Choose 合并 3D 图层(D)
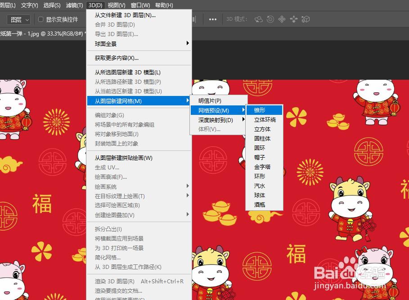 [x=139, y=24]
